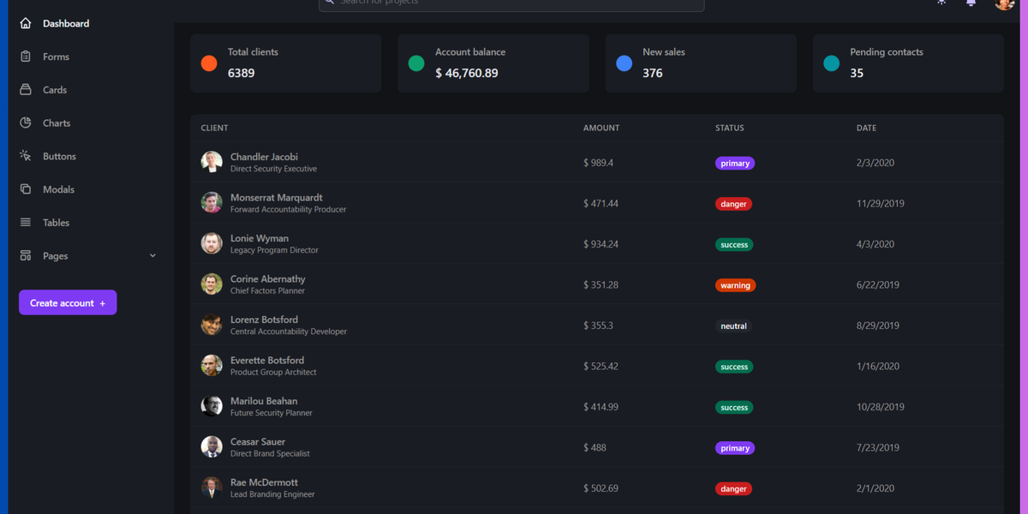Click the Create account button
Screen dimensions: 1028x514
coord(67,302)
